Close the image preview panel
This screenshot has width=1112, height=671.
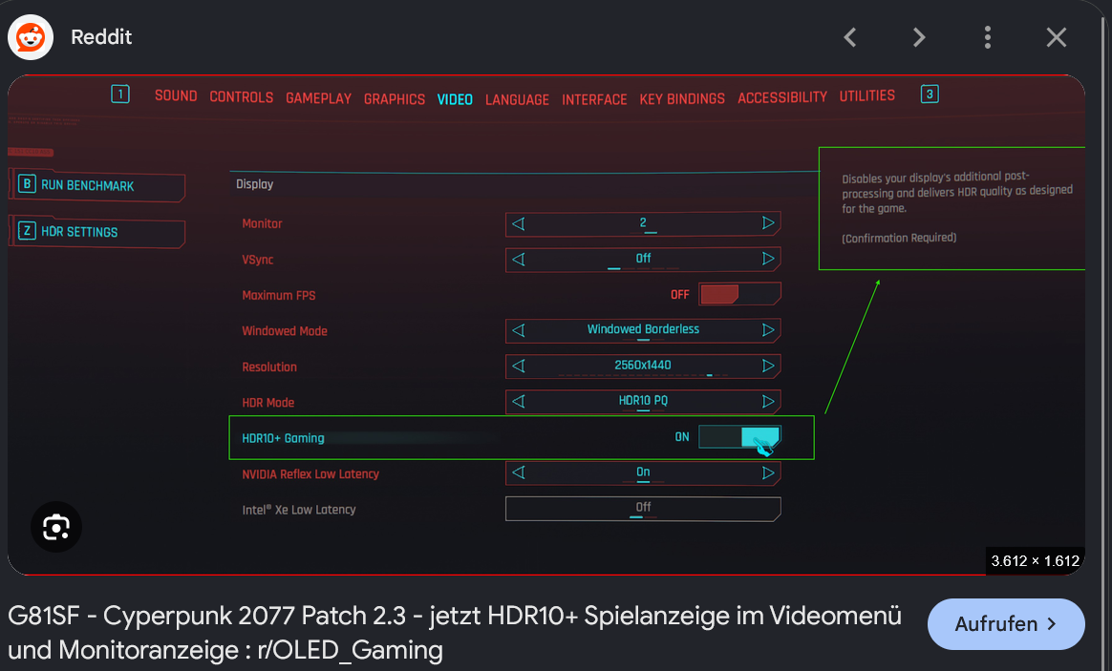[1056, 37]
